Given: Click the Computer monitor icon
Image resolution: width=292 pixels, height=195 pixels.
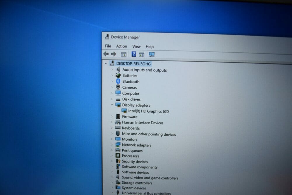Looking at the screenshot, I should [x=118, y=93].
